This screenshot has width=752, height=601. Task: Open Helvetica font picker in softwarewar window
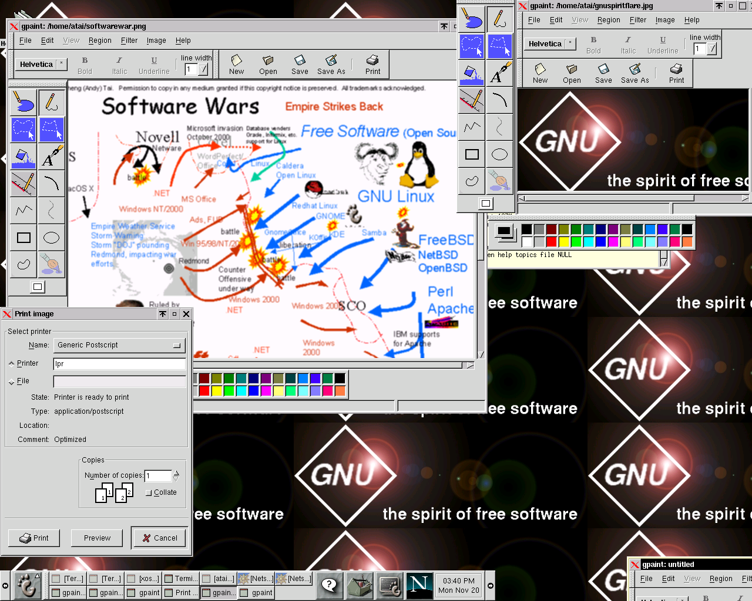coord(41,64)
